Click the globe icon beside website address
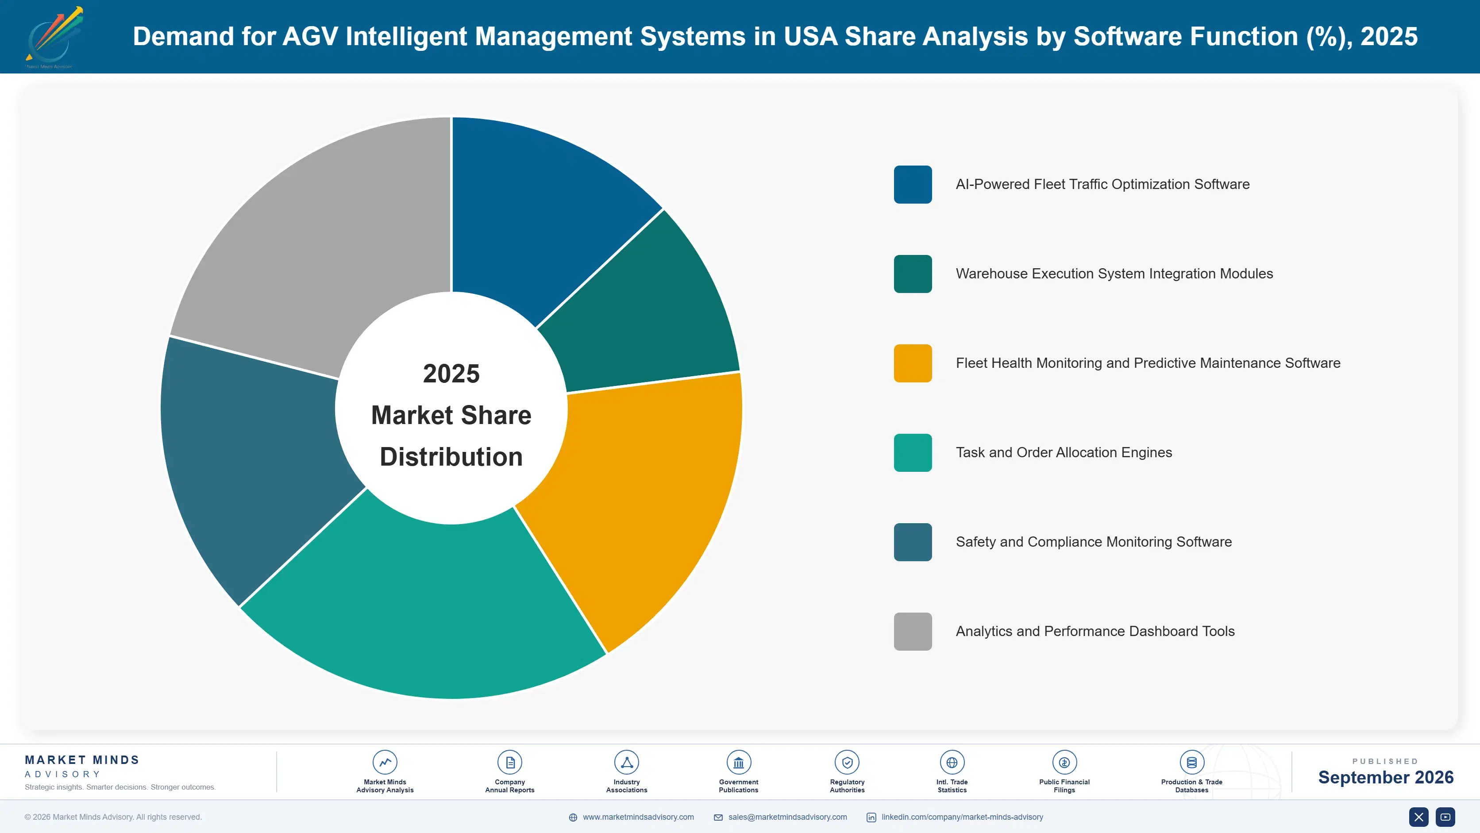Screen dimensions: 1480x833 click(573, 818)
